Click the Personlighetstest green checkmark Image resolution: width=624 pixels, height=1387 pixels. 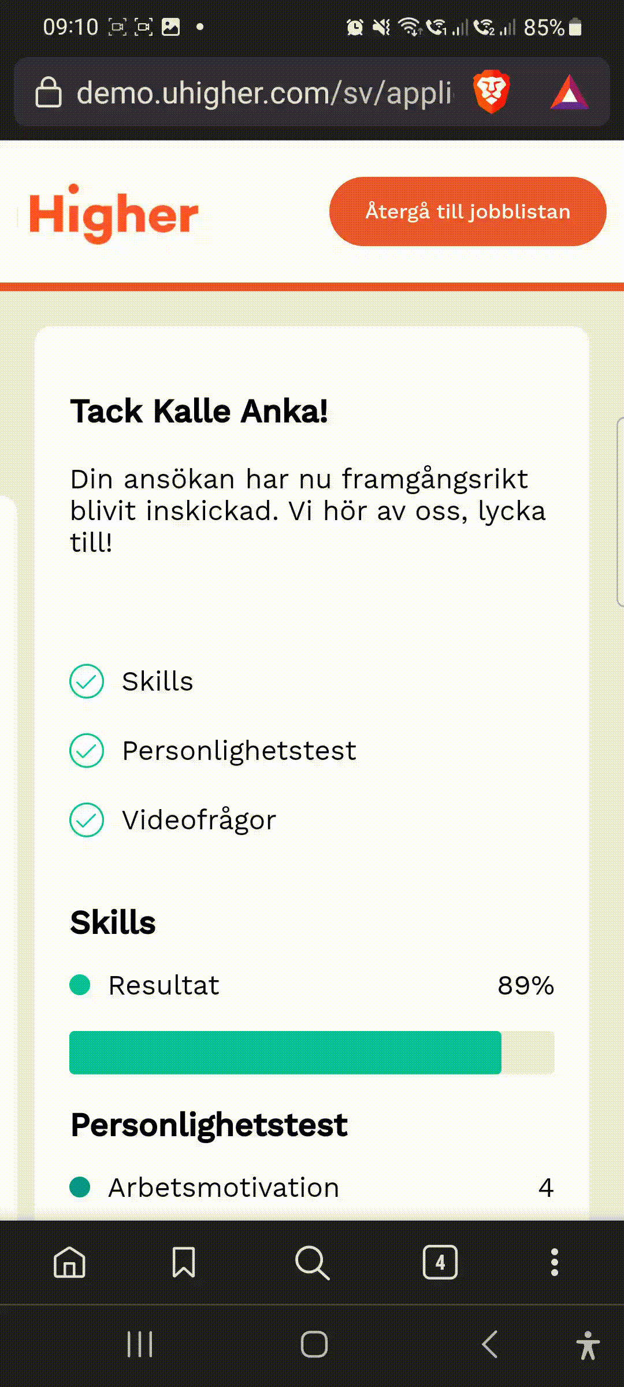coord(87,751)
